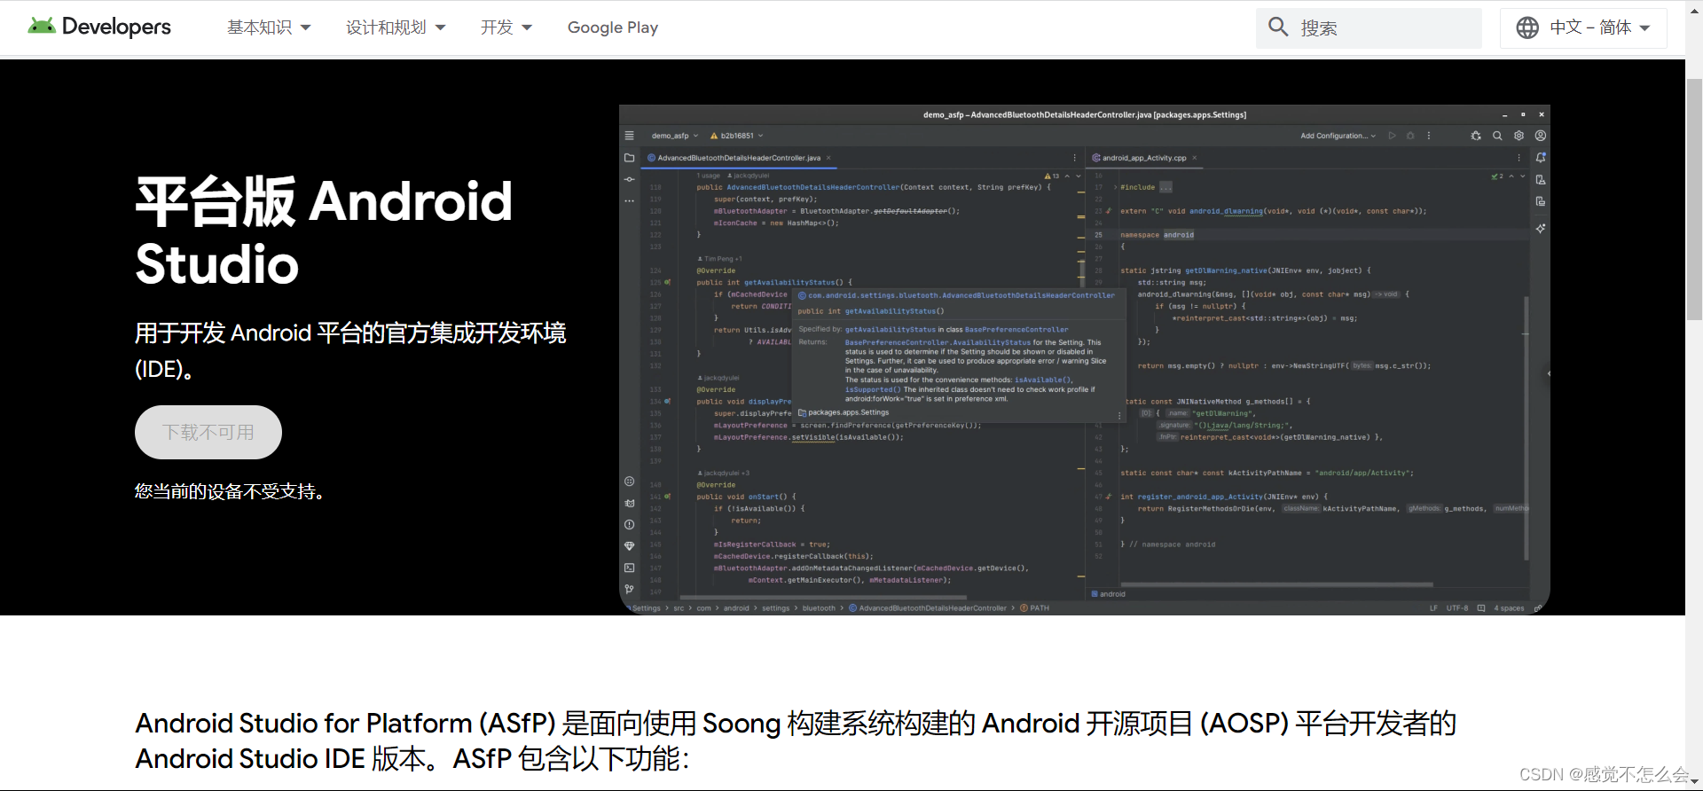1703x791 pixels.
Task: Expand the 设计和规划 navigation menu
Action: [x=396, y=27]
